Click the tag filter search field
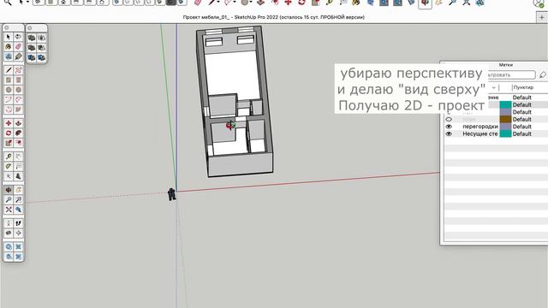548x308 pixels. tap(511, 74)
